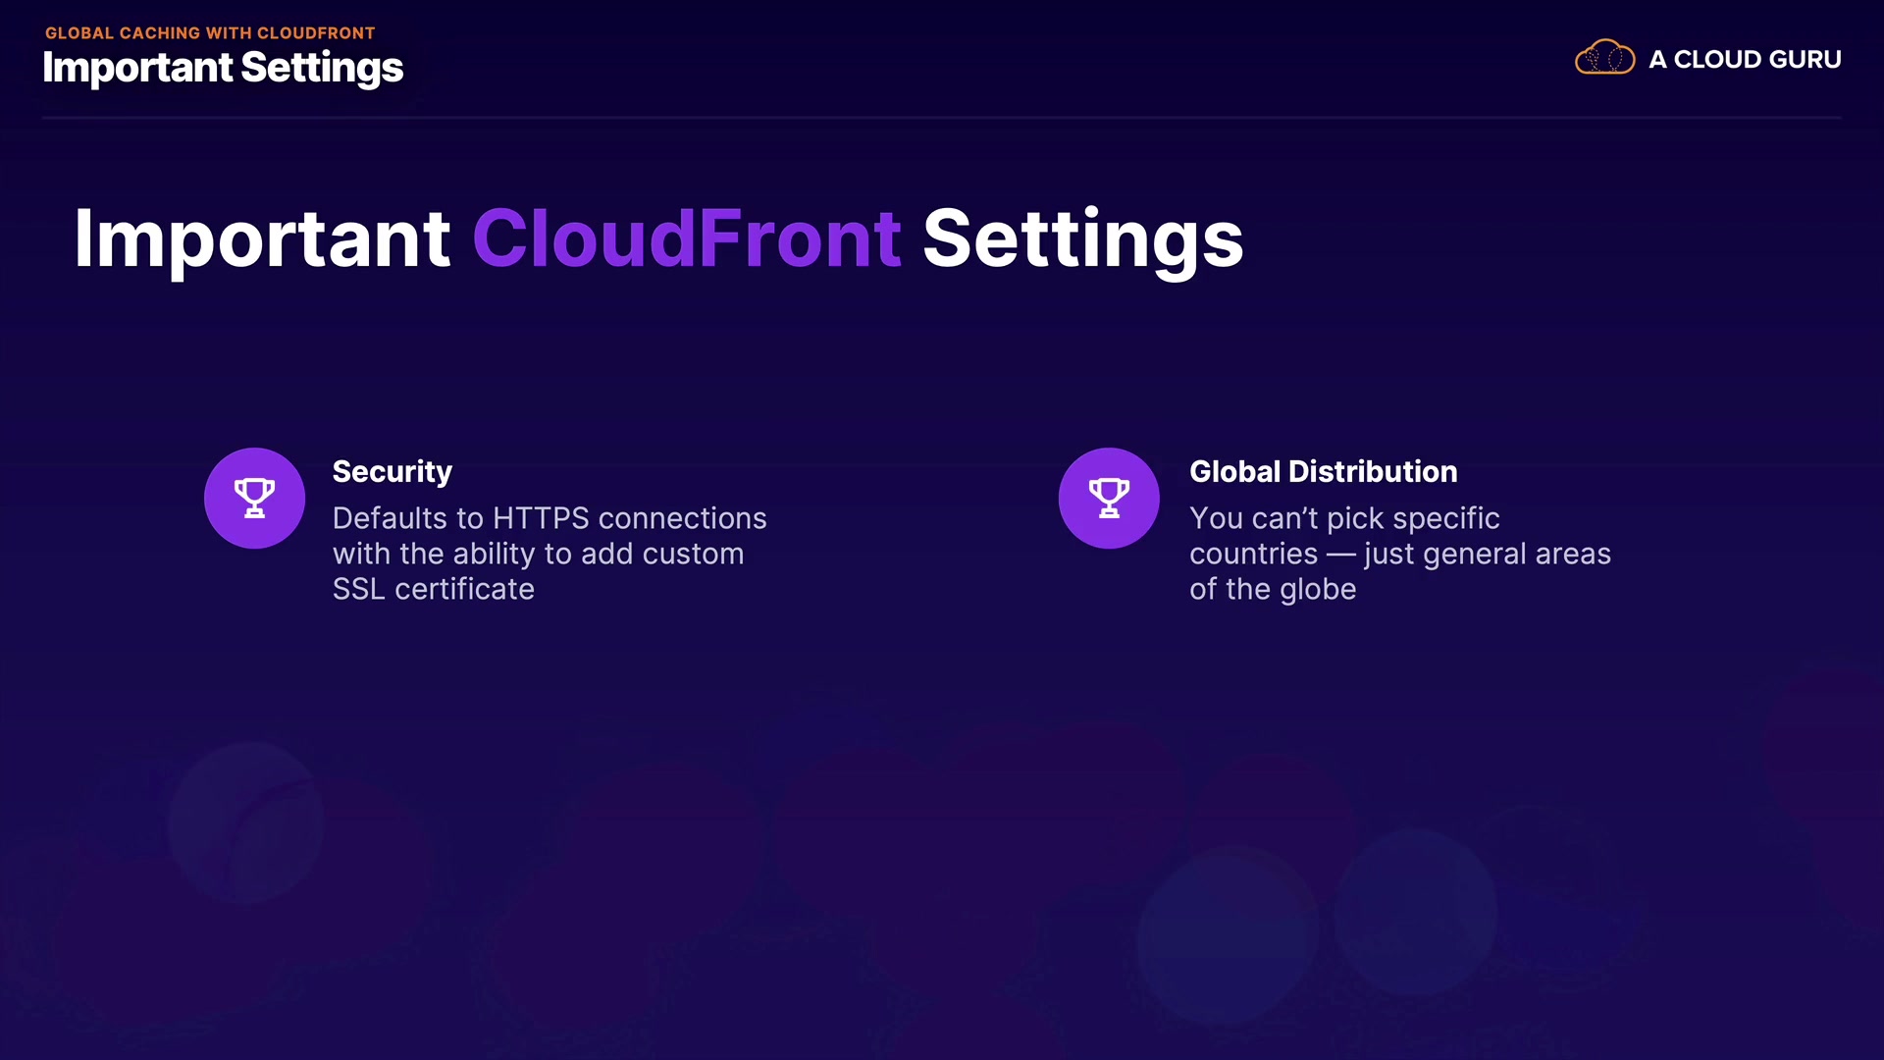Click the A Cloud Guru cloud logo
1884x1060 pixels.
point(1604,59)
